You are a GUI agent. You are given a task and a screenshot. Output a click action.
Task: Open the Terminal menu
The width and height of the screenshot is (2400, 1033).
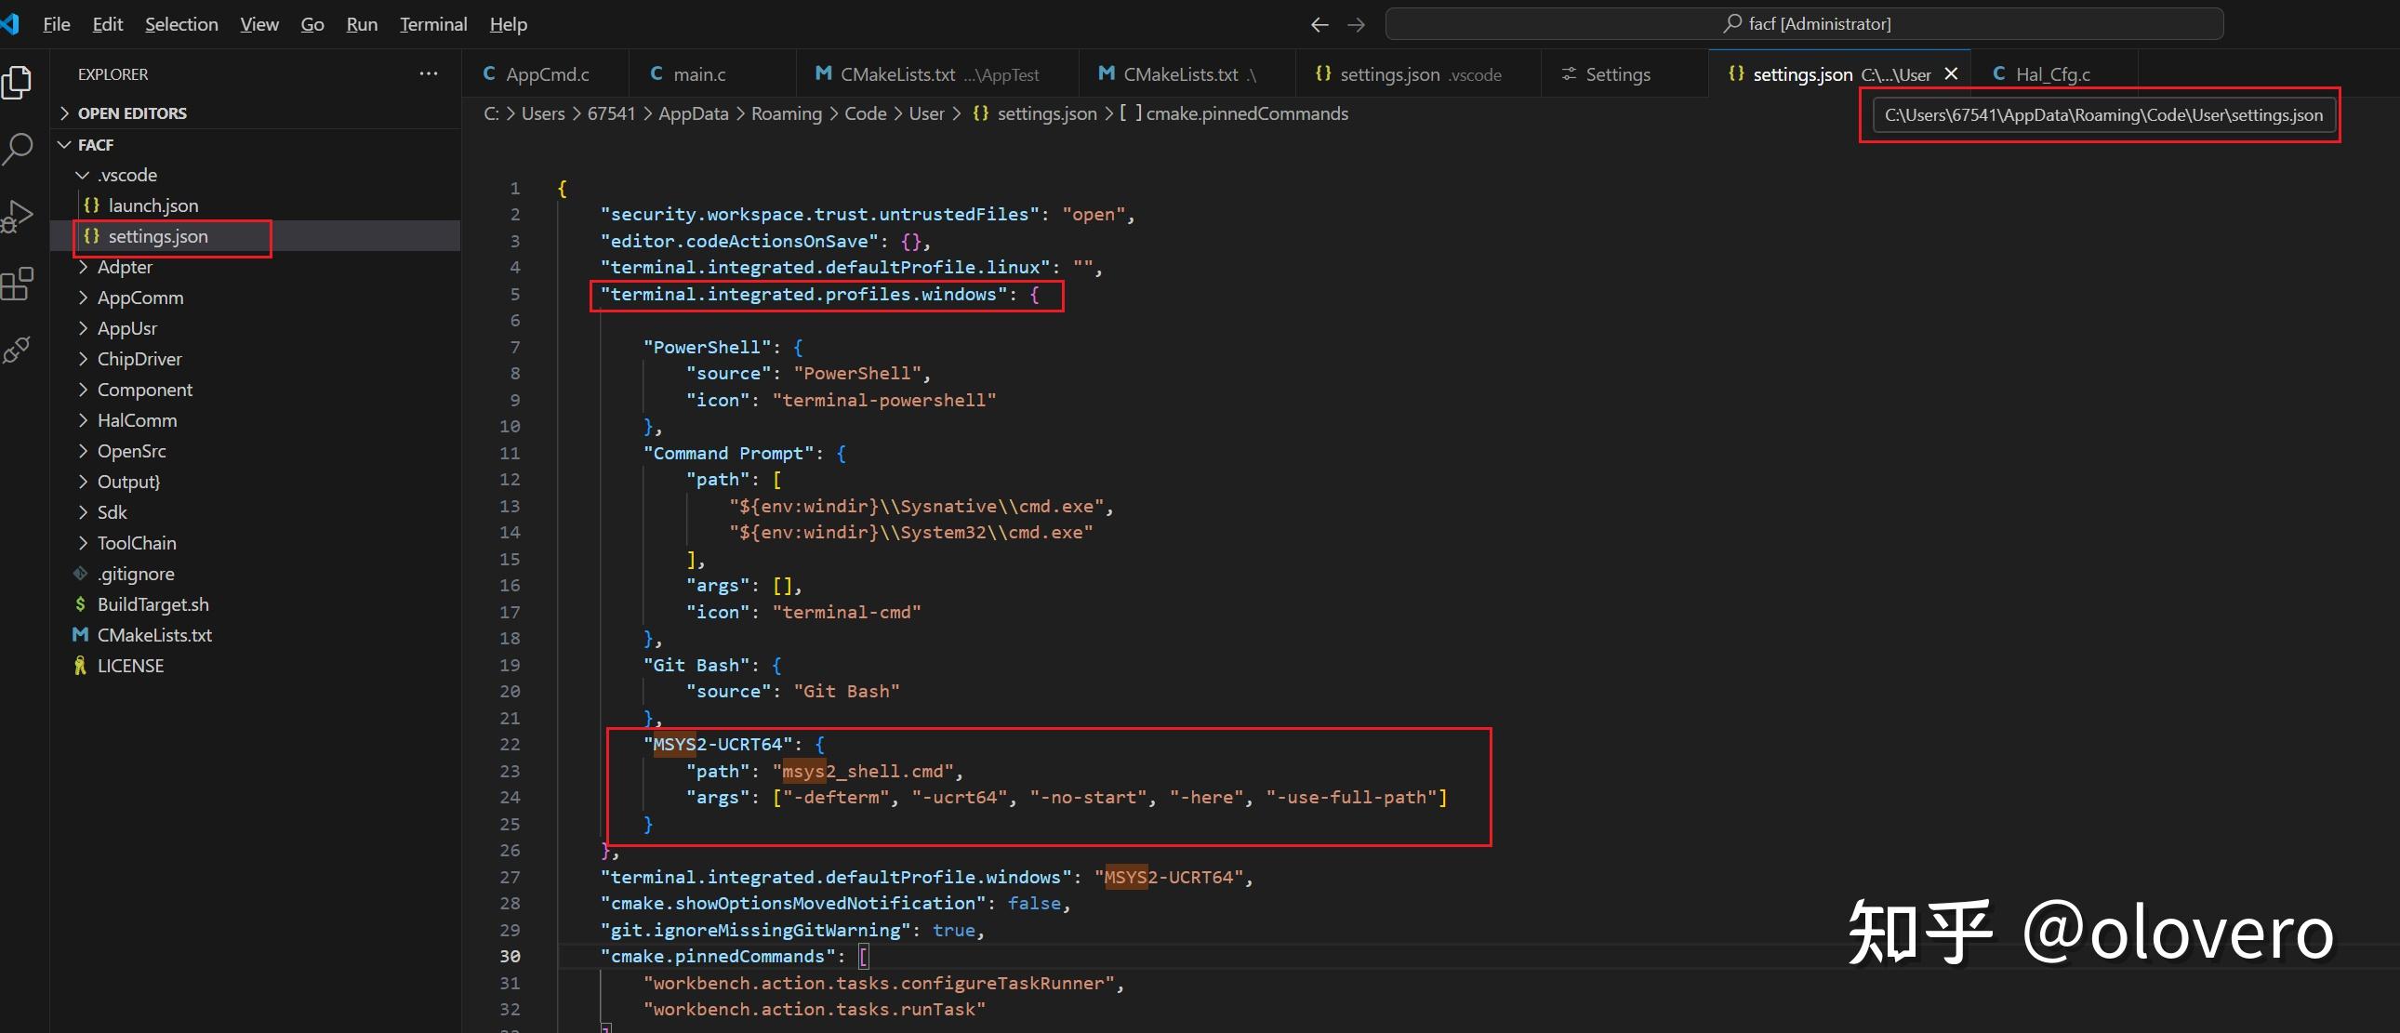point(432,24)
